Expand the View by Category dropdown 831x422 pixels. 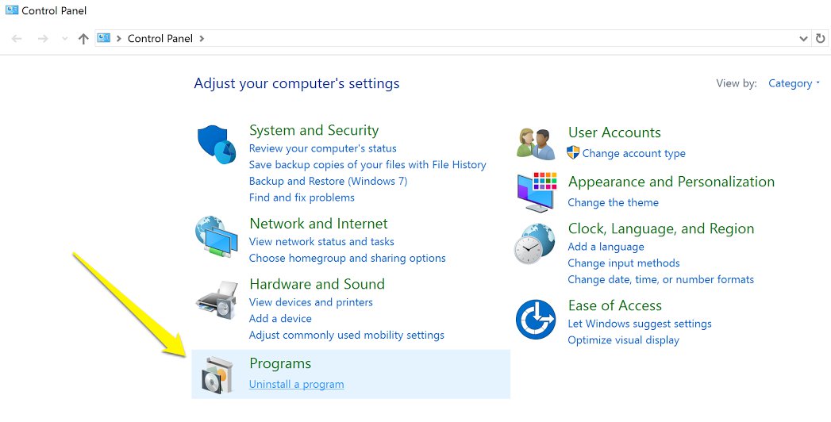[794, 83]
